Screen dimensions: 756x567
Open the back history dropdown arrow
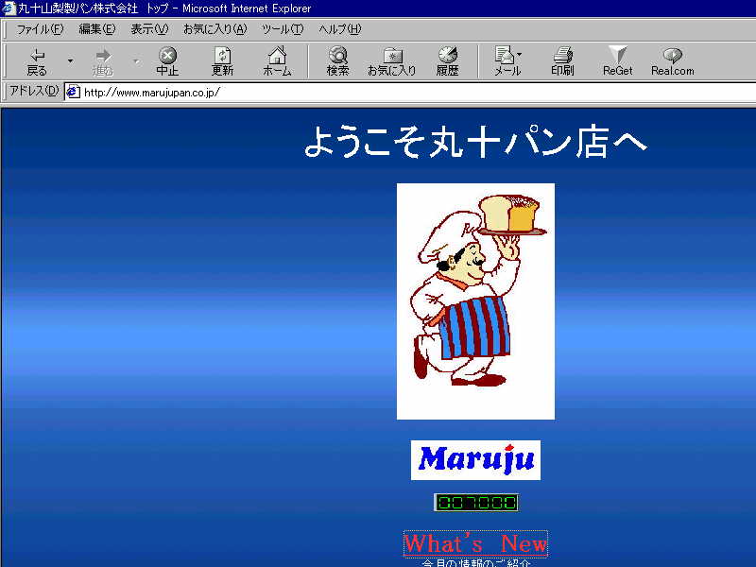[x=70, y=61]
